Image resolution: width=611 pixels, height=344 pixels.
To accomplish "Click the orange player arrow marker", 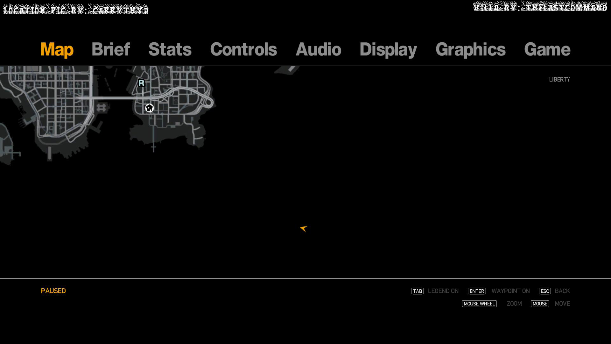I will point(304,228).
